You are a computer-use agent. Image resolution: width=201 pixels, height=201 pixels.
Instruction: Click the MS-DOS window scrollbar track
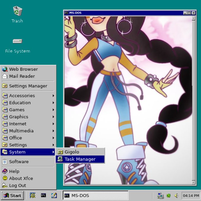click(x=193, y=100)
